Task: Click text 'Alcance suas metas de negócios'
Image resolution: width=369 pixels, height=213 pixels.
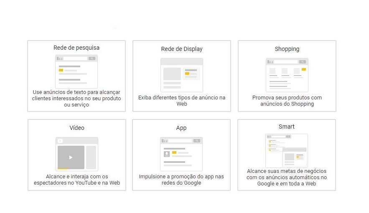Action: point(287,171)
